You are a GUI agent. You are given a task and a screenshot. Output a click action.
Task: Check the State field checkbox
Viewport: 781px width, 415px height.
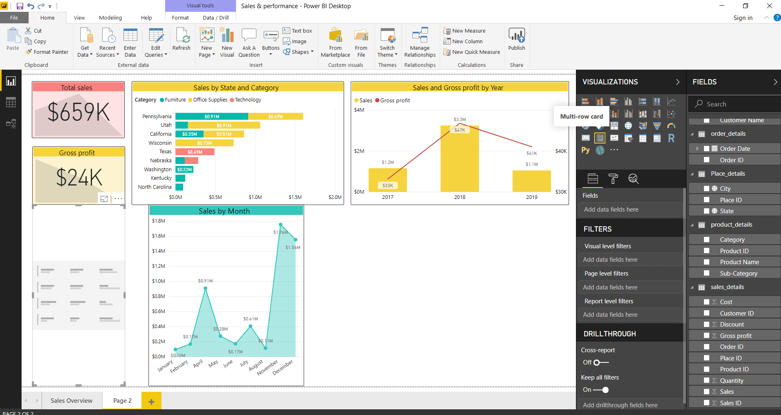point(707,211)
